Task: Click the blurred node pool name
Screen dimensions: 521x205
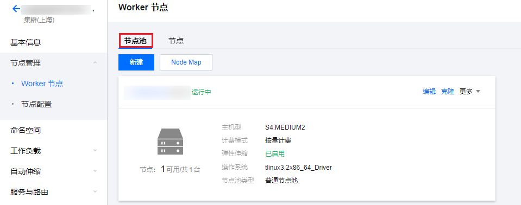Action: click(x=157, y=92)
